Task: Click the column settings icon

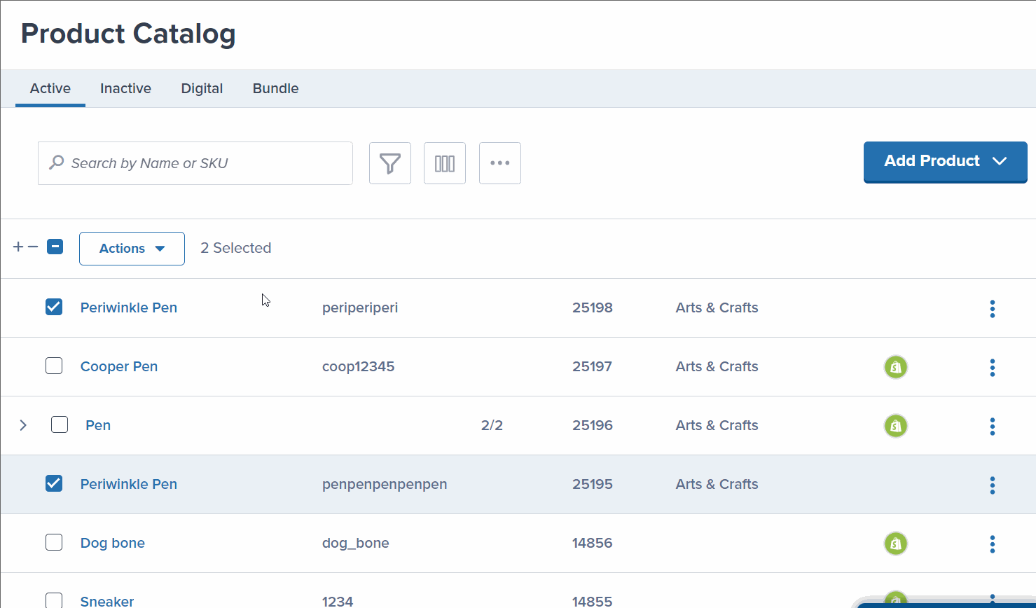Action: (444, 163)
